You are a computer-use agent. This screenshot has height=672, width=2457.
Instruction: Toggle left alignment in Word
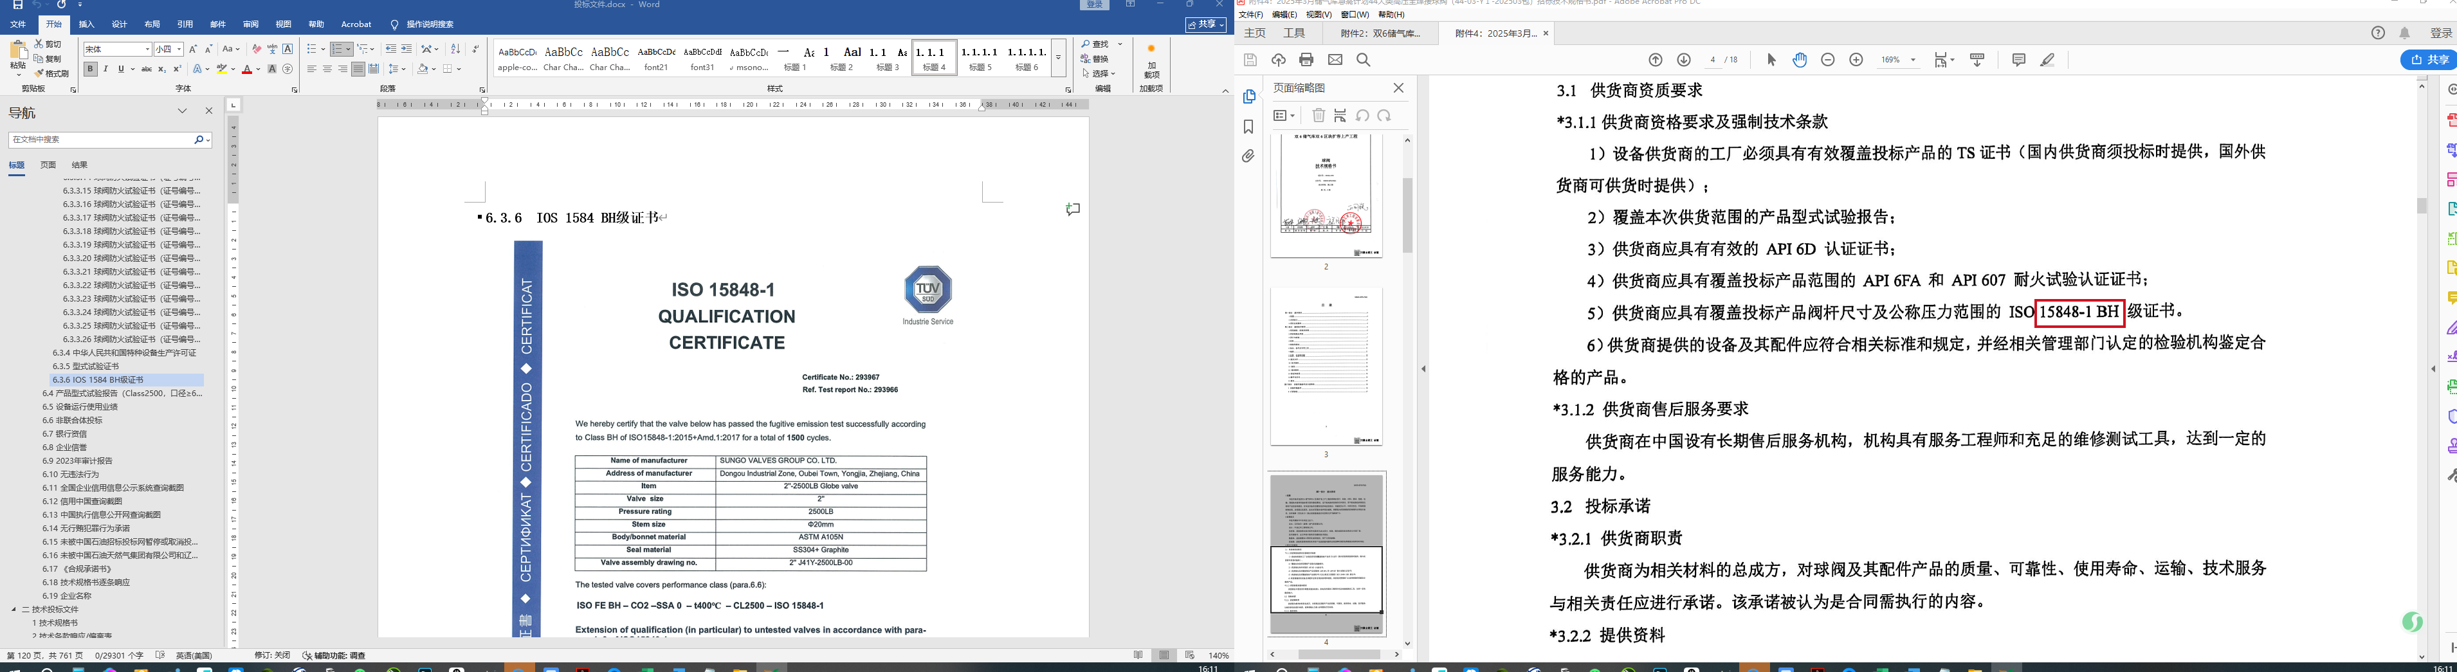coord(312,69)
